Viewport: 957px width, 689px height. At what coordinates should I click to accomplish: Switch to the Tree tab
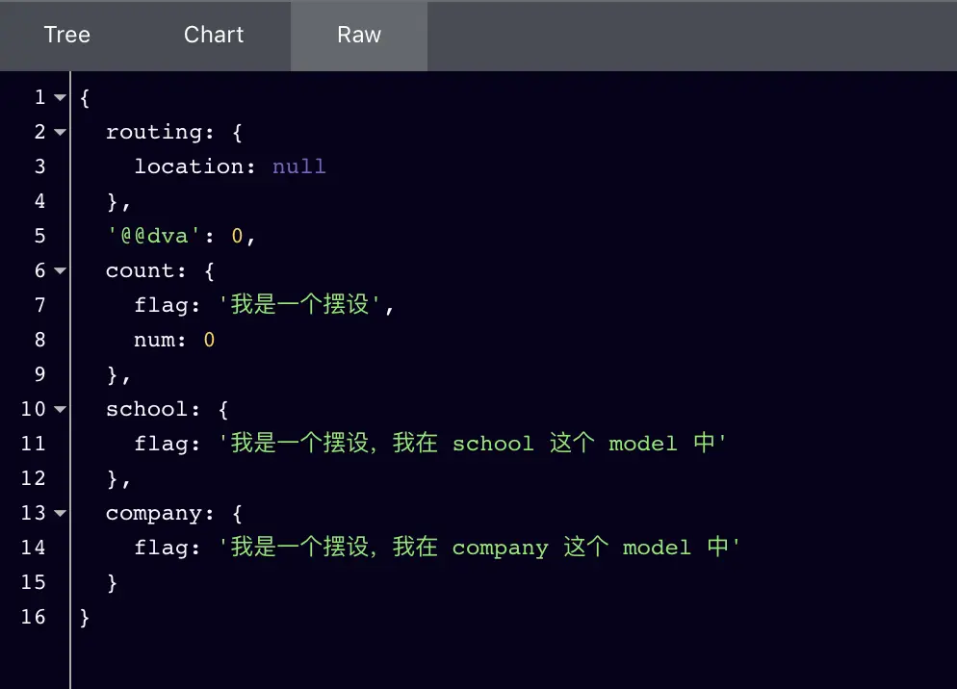tap(67, 35)
